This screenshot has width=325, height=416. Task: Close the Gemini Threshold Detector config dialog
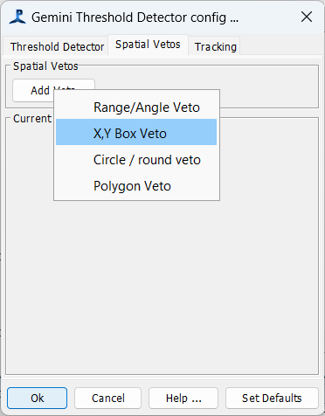[307, 17]
